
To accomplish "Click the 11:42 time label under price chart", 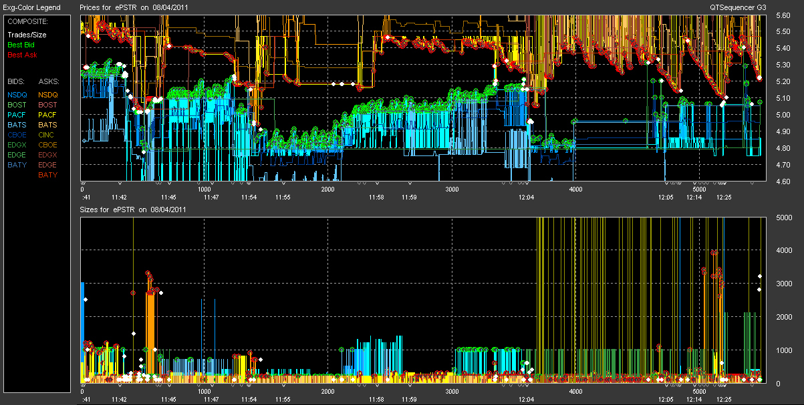I will click(119, 197).
